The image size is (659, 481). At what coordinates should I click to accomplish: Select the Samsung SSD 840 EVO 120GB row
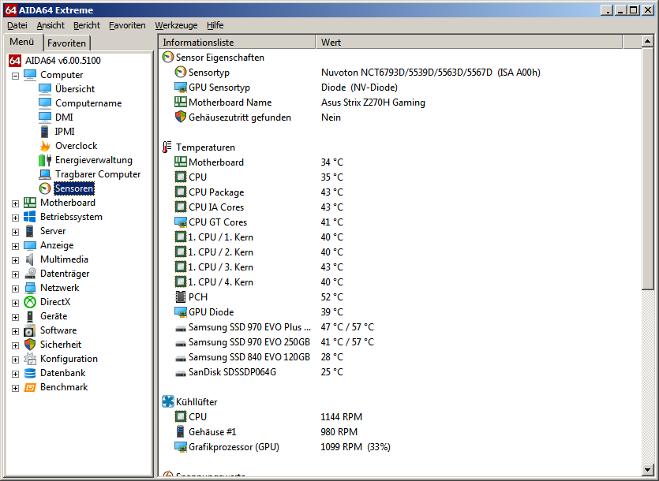pyautogui.click(x=399, y=357)
